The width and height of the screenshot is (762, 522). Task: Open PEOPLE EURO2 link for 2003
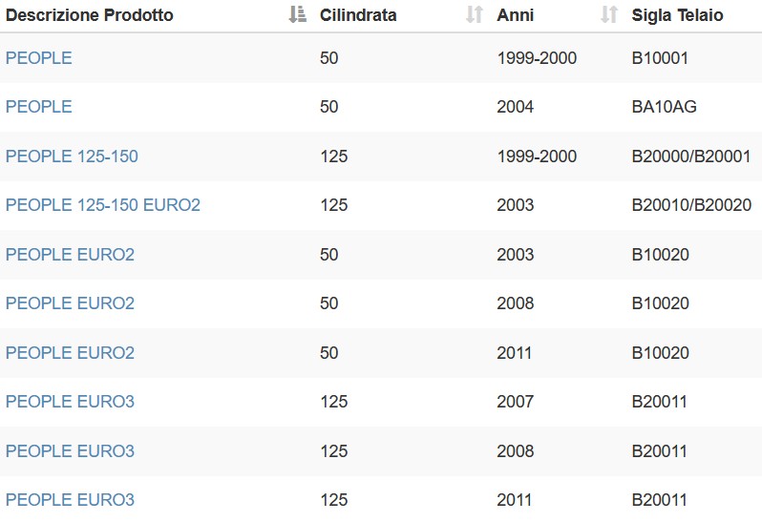coord(70,255)
